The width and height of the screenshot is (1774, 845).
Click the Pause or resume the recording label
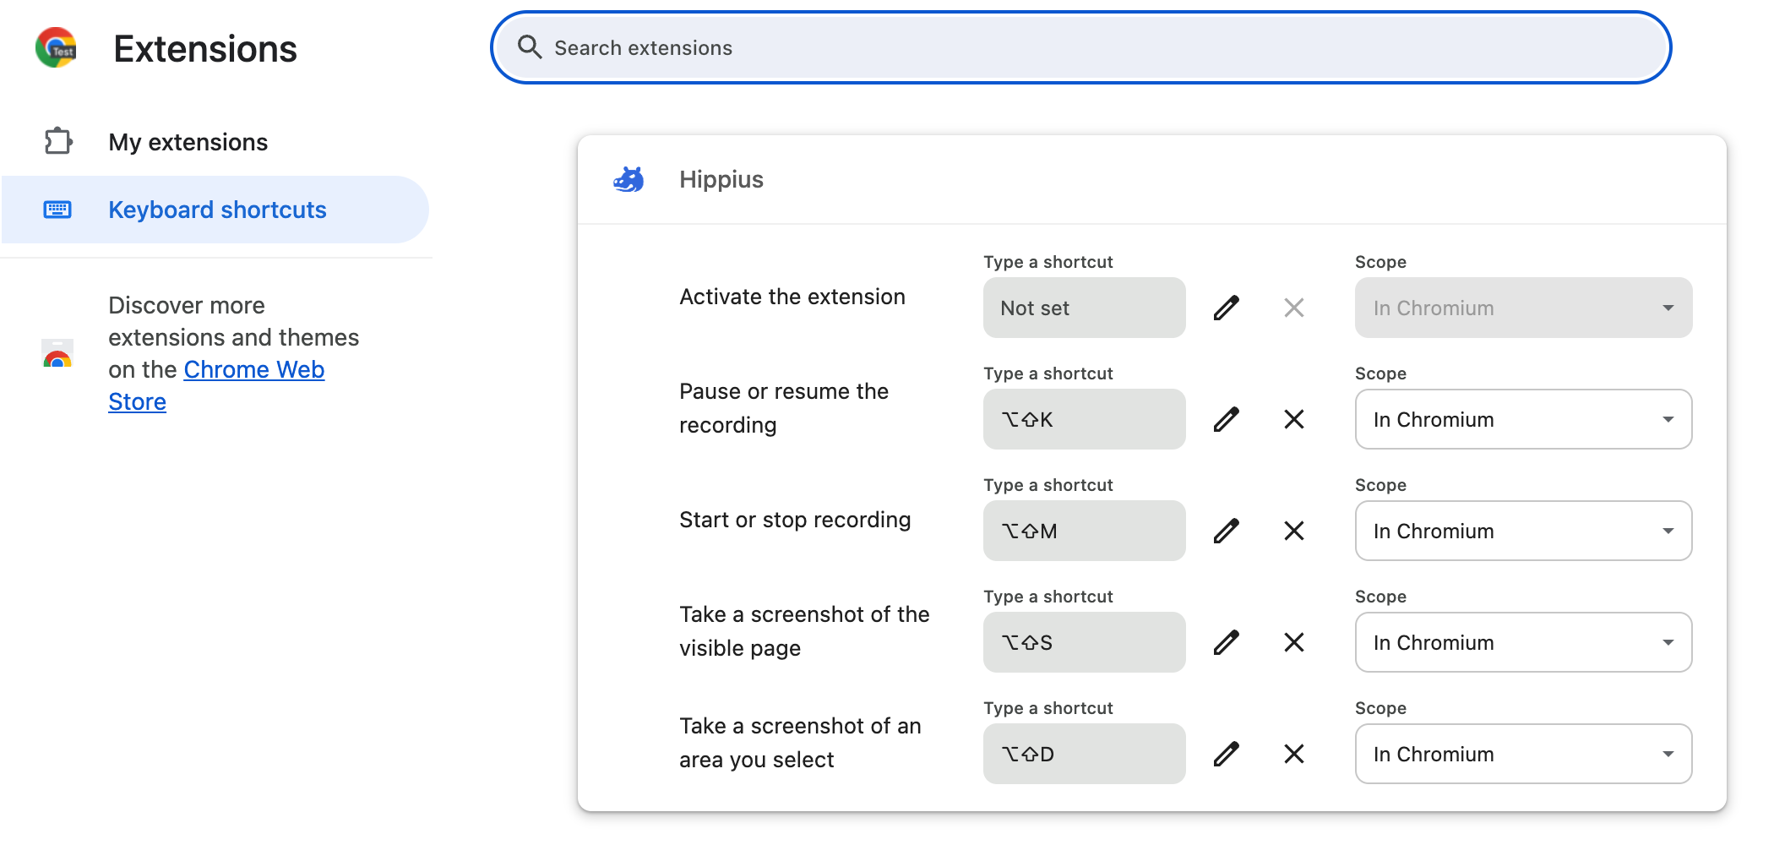(784, 408)
